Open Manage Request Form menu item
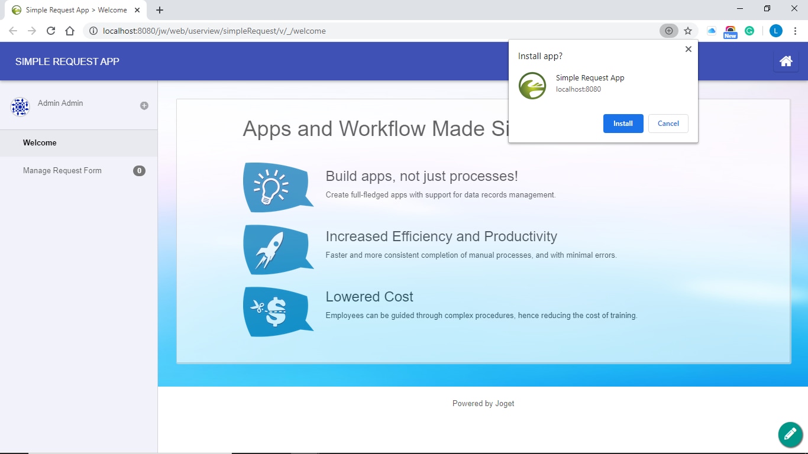The height and width of the screenshot is (454, 808). click(79, 171)
